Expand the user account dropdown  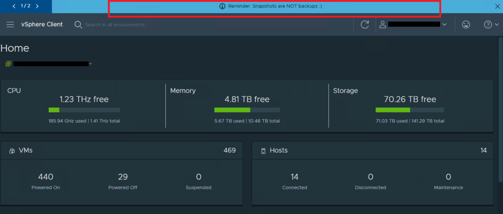445,25
